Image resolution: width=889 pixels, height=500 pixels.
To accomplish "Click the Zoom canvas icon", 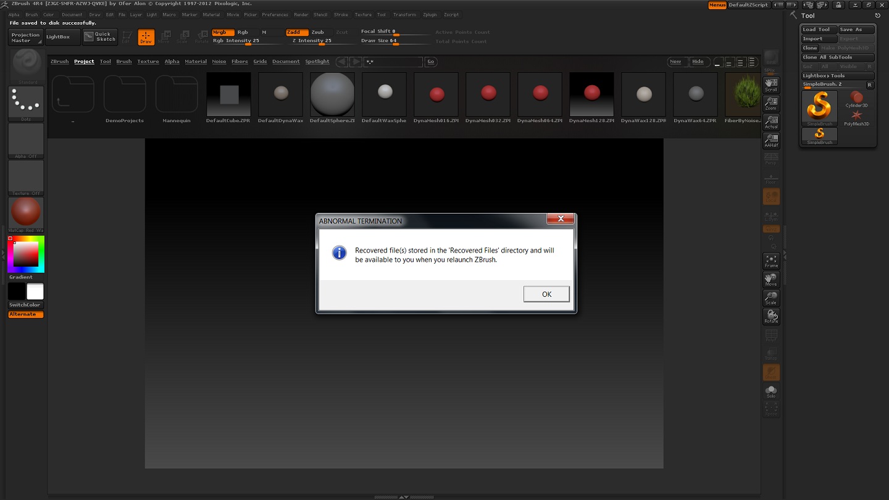I will tap(771, 104).
